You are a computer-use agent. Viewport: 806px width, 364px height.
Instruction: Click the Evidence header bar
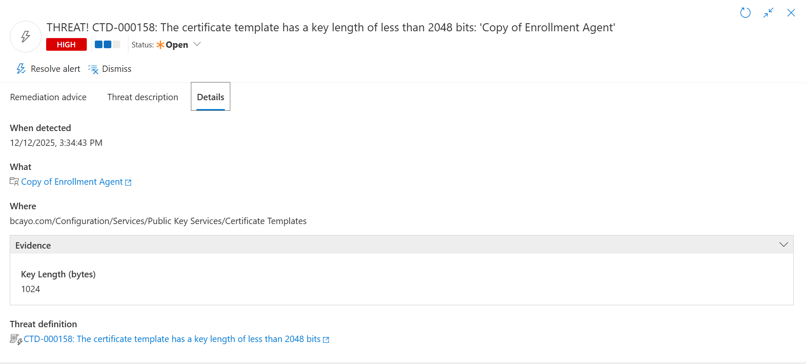(381, 245)
